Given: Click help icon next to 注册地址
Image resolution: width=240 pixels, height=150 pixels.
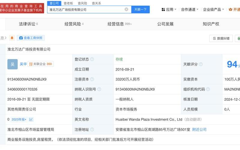Looking at the screenshot, I should click(x=92, y=129).
